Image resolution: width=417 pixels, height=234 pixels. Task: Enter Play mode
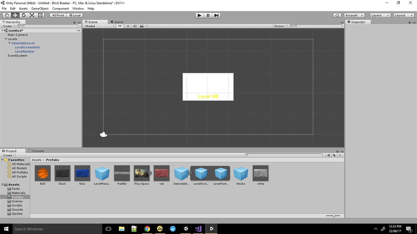(x=200, y=15)
